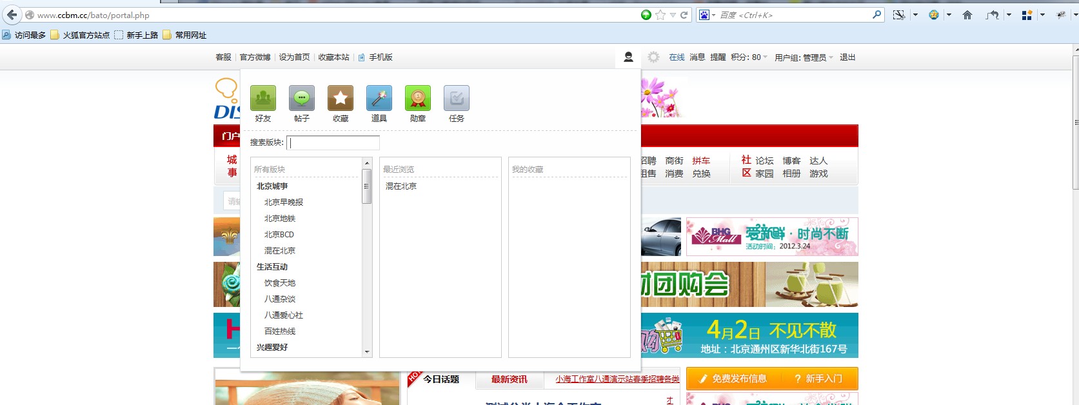1079x405 pixels.
Task: Click the bug-shaped toolbar icon
Action: 1061,15
